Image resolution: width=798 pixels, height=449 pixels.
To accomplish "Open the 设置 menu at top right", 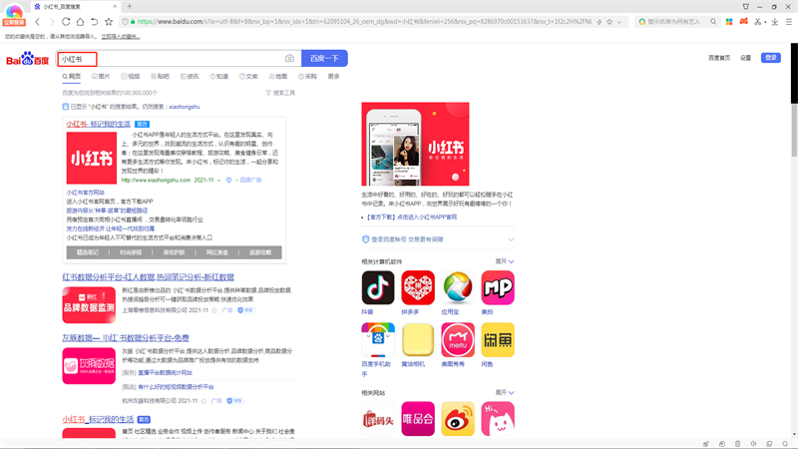I will [x=745, y=58].
